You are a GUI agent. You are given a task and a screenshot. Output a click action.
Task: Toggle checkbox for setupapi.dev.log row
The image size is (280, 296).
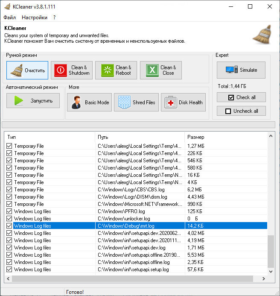click(x=9, y=247)
